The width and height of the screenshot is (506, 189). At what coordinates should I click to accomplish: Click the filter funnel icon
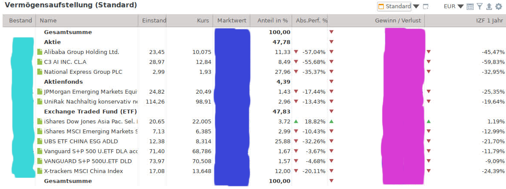coord(480,6)
